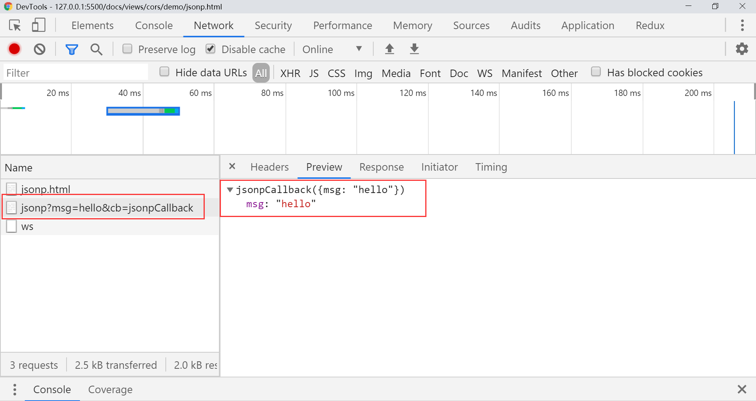View the Initiator tab
This screenshot has width=756, height=401.
coord(439,167)
